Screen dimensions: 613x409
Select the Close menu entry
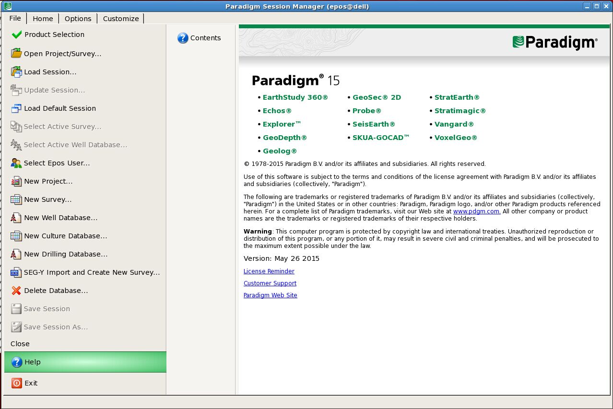(x=85, y=344)
